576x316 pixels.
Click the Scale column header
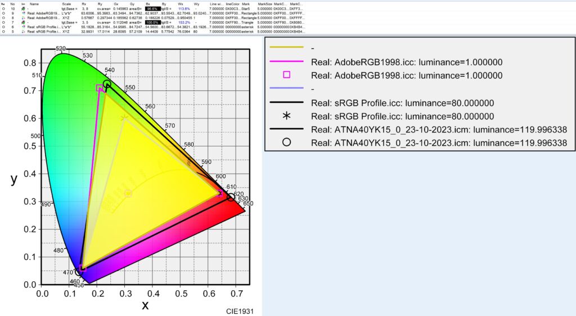click(66, 4)
